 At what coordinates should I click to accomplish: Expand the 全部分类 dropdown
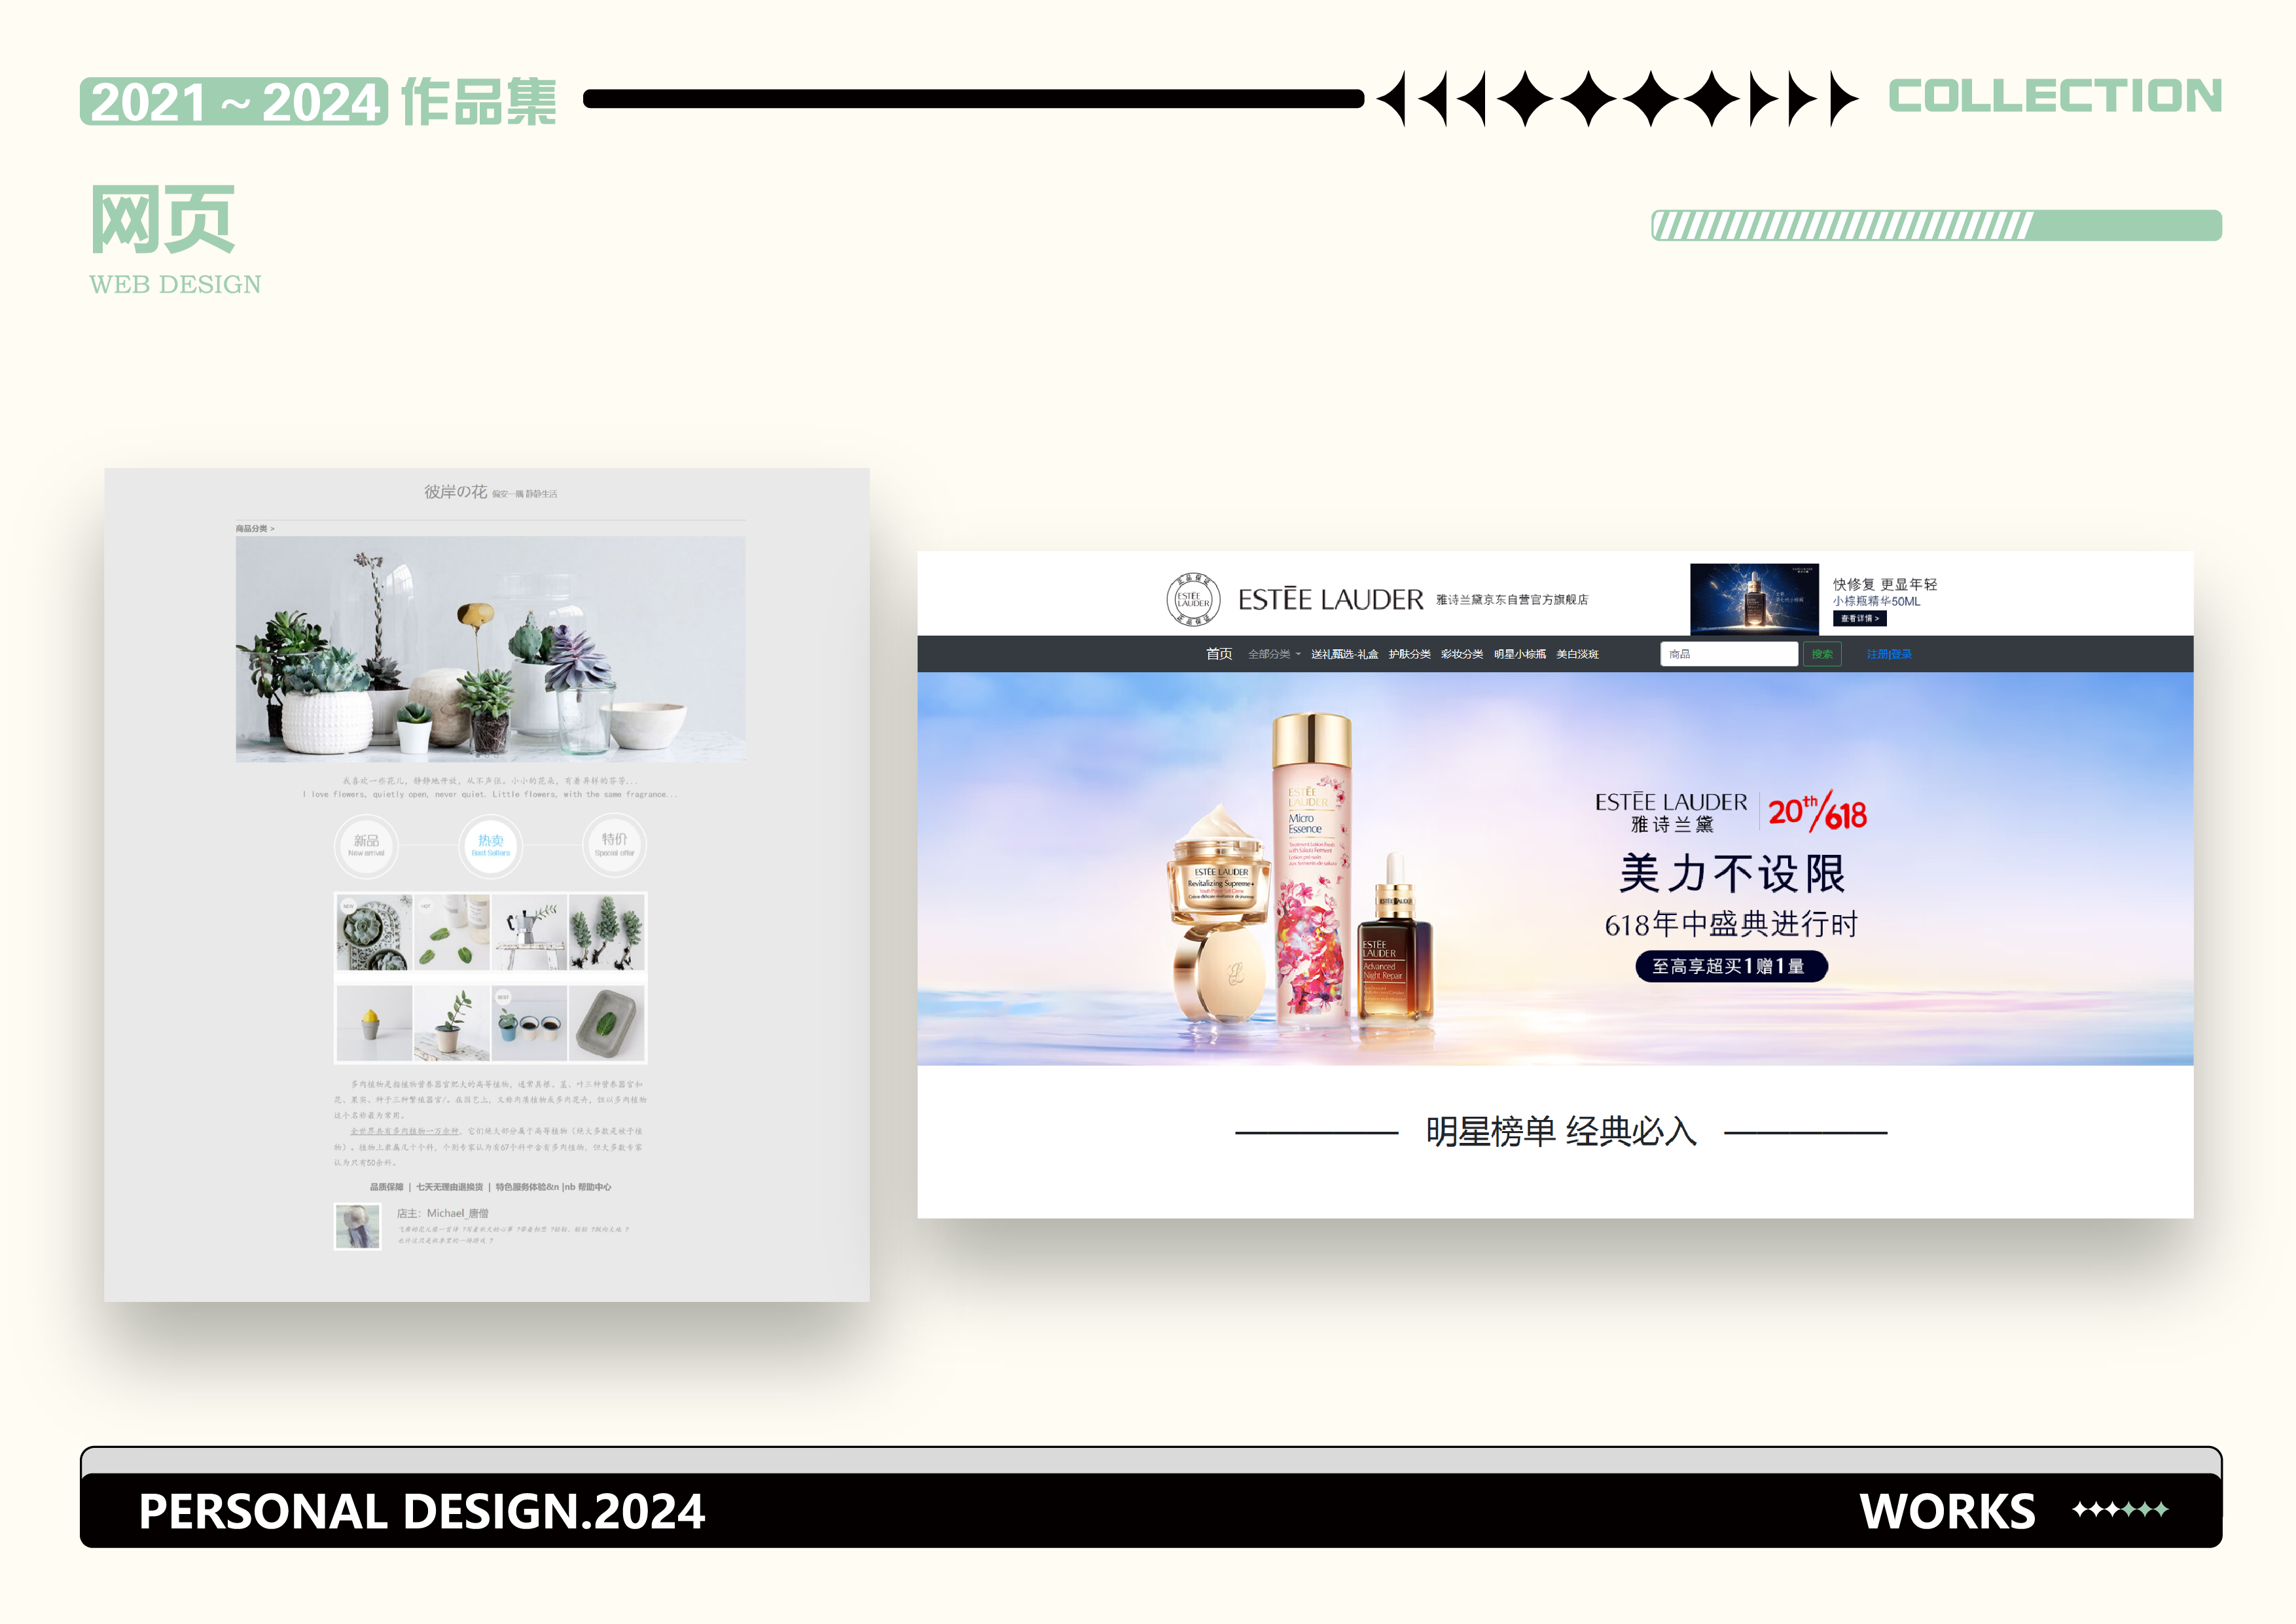click(1273, 654)
